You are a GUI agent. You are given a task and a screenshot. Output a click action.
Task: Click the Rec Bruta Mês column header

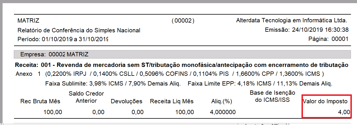coord(41,101)
